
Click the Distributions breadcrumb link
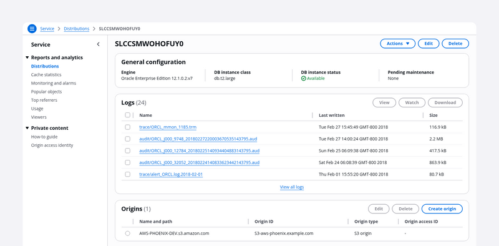tap(76, 29)
